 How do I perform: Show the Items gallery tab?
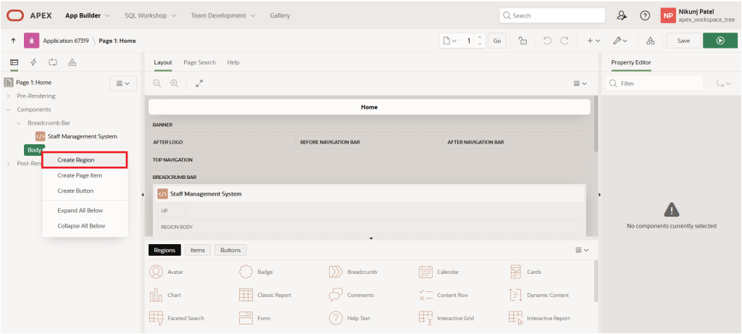197,250
